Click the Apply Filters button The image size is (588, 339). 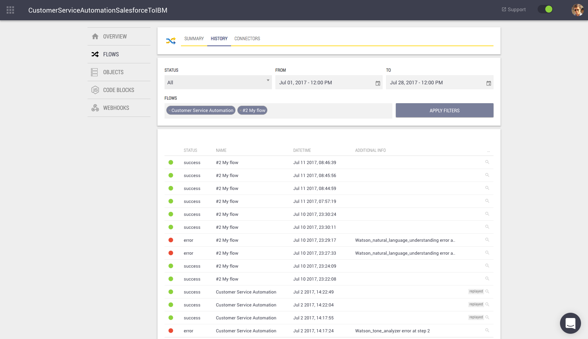(444, 110)
